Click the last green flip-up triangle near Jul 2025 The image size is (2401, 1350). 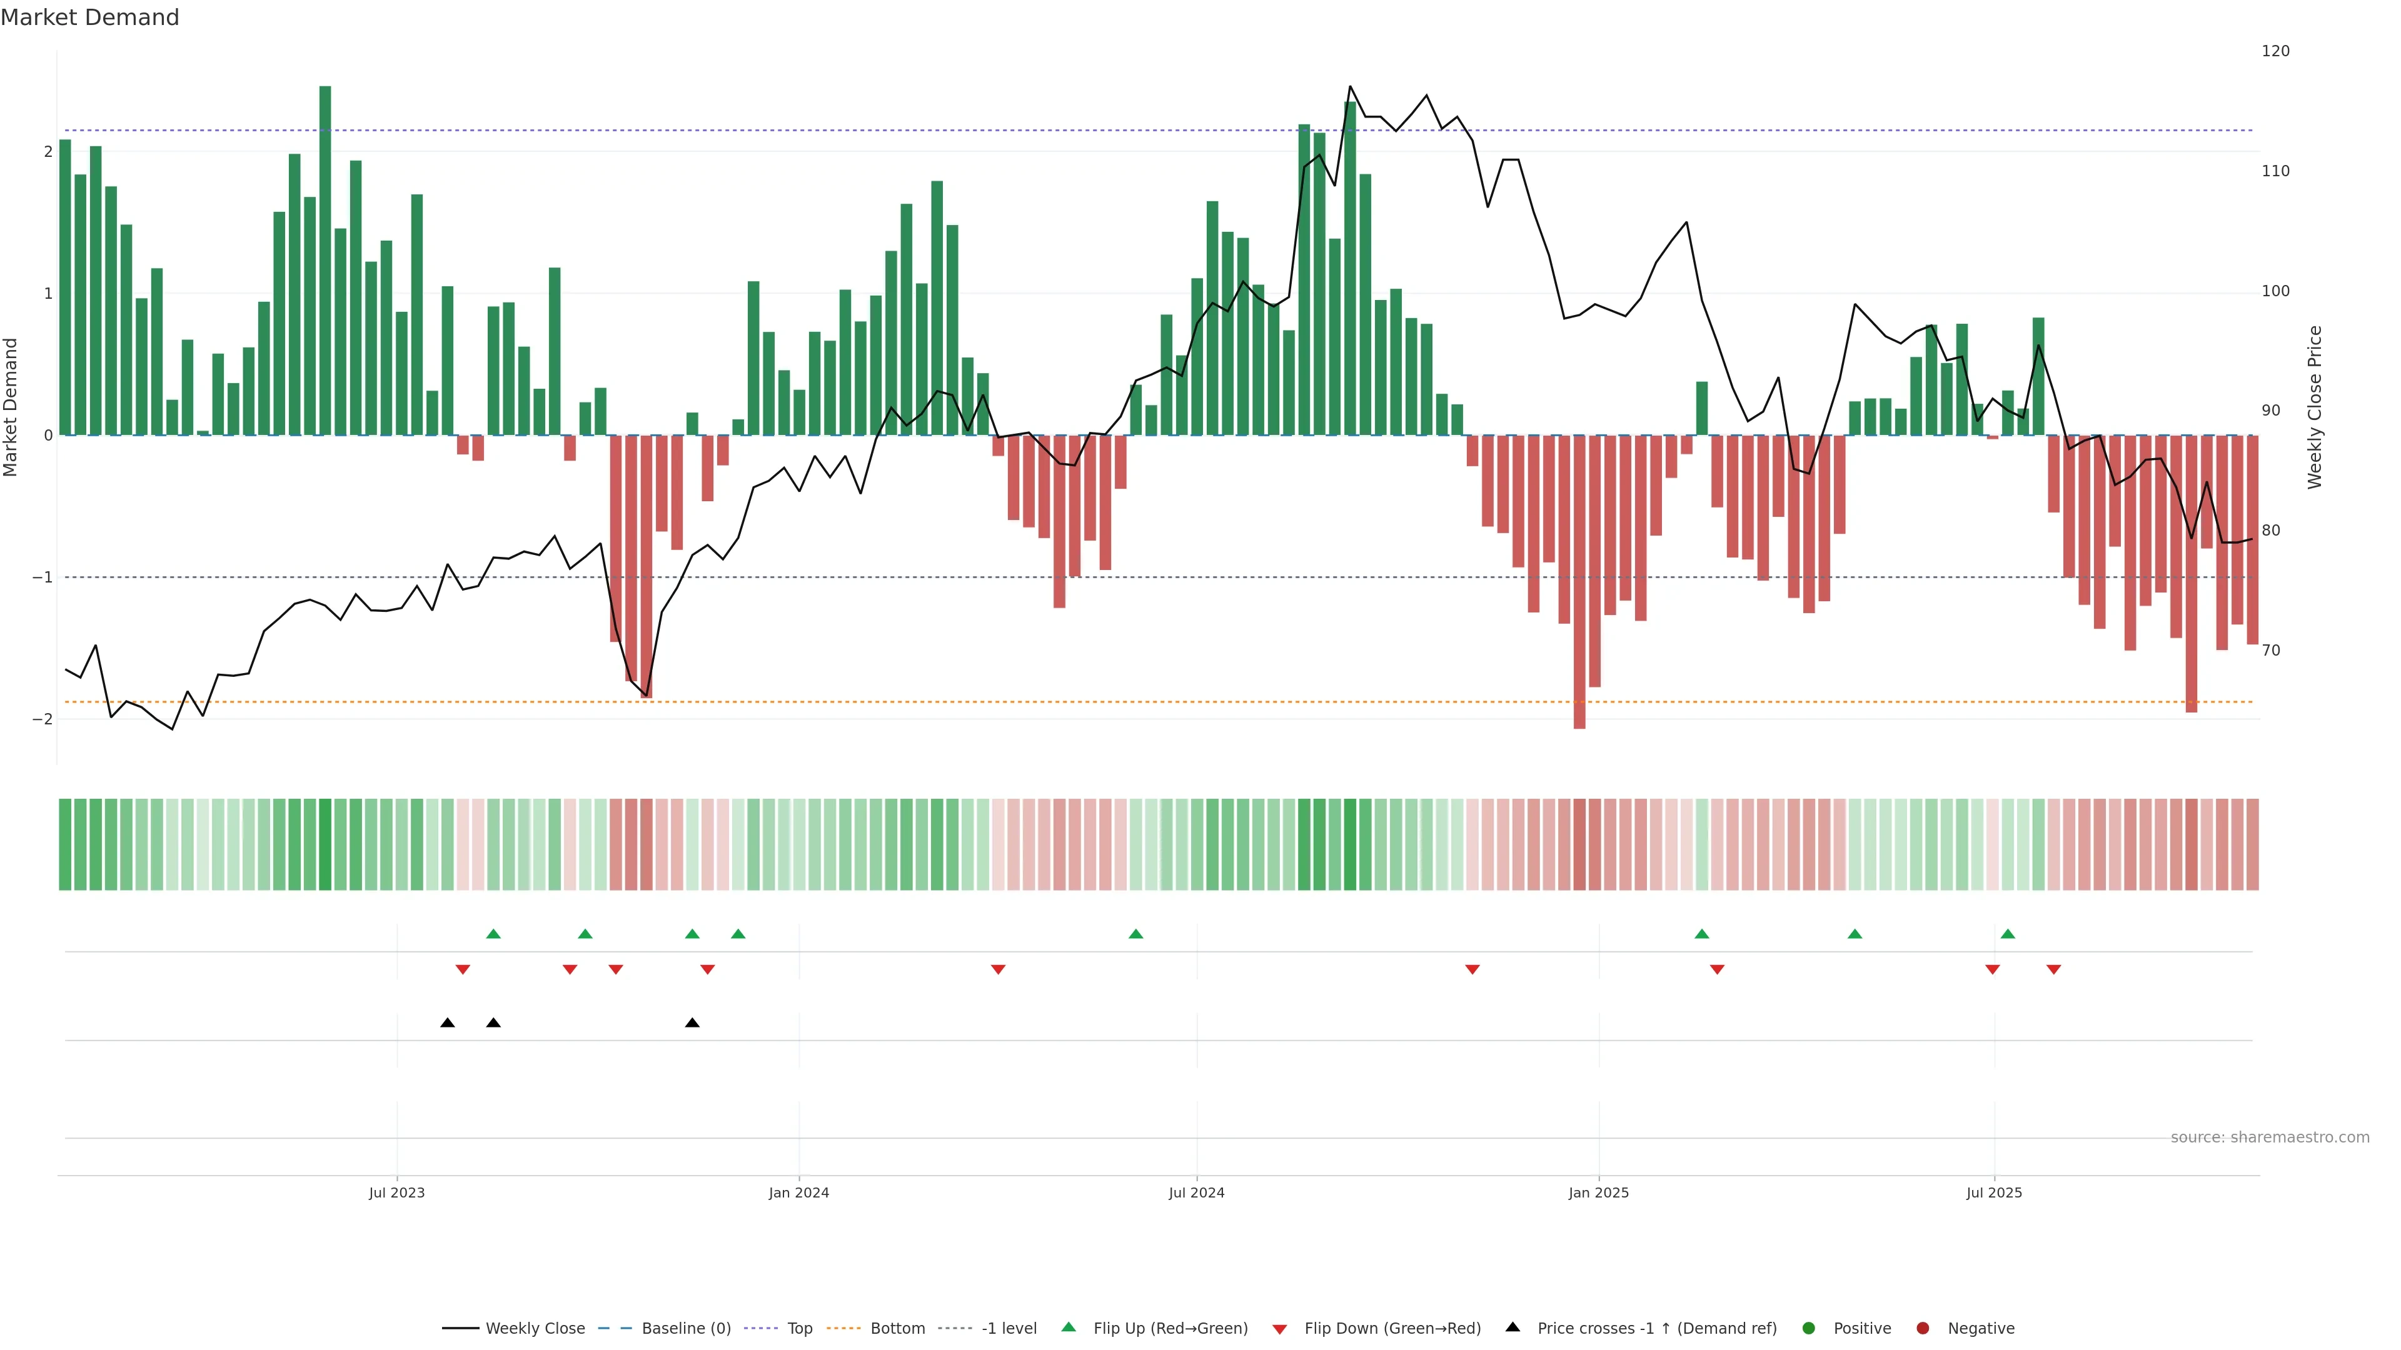[x=2008, y=934]
